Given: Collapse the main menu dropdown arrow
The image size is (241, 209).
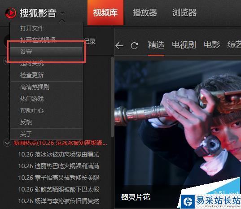Looking at the screenshot, I should 62,13.
